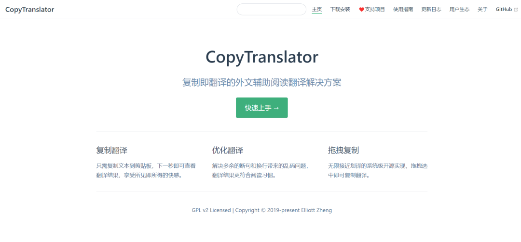
Task: Open the 下载安装 page
Action: coord(340,9)
